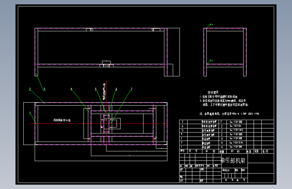292x189 pixels.
Task: Select part callout number 3 with green leader
Action: coord(44,89)
